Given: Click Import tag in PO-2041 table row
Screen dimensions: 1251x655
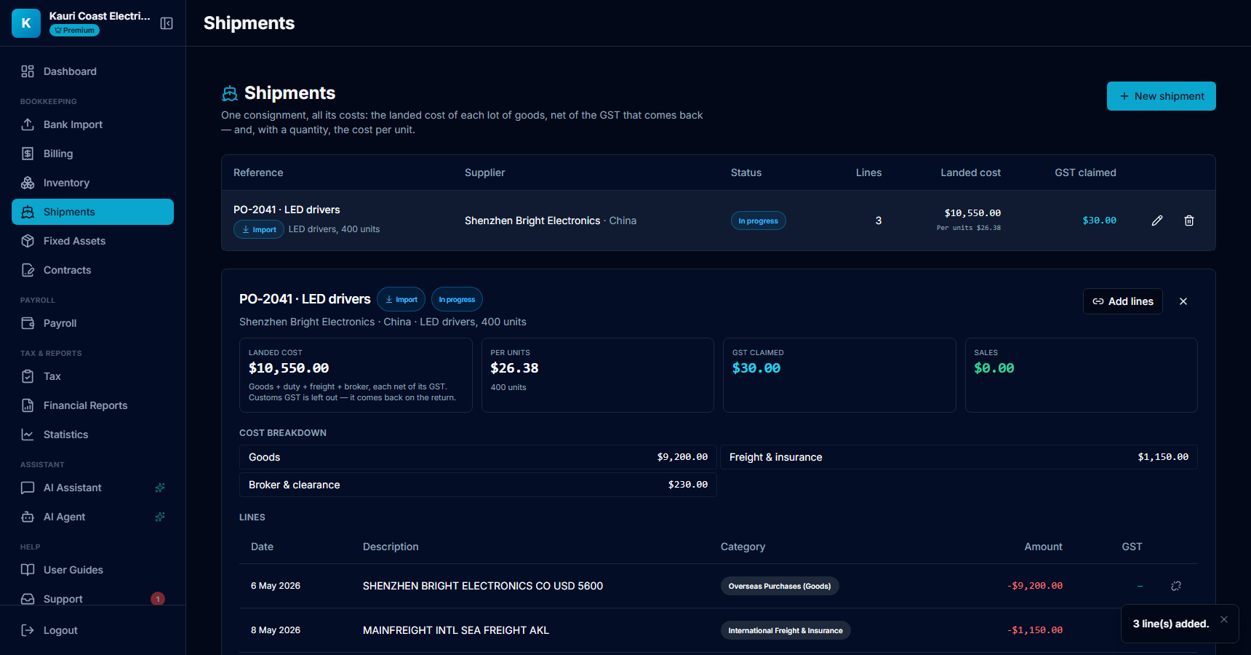Looking at the screenshot, I should click(x=259, y=229).
